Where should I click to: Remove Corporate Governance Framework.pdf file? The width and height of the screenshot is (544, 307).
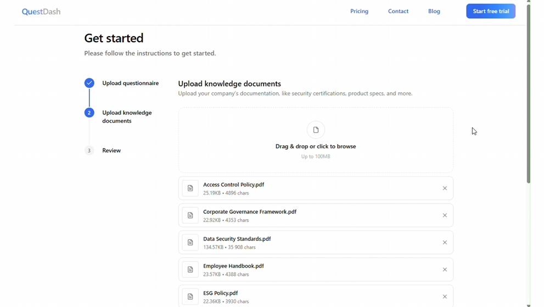point(445,215)
